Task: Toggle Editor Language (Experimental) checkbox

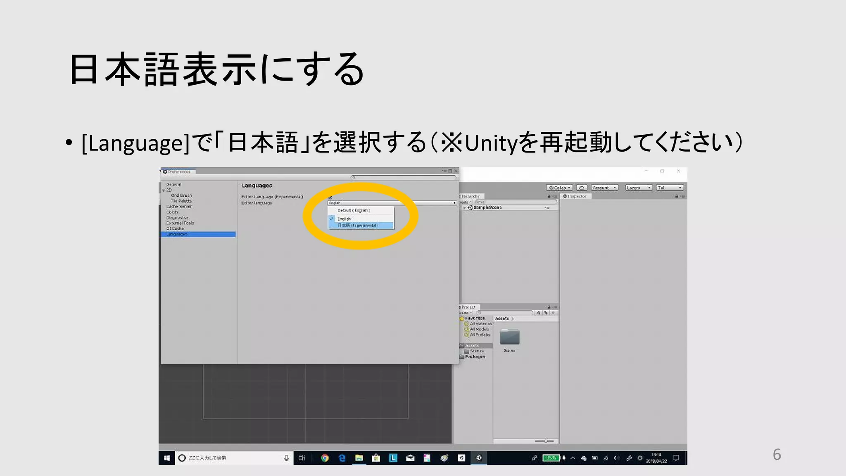Action: pyautogui.click(x=330, y=197)
